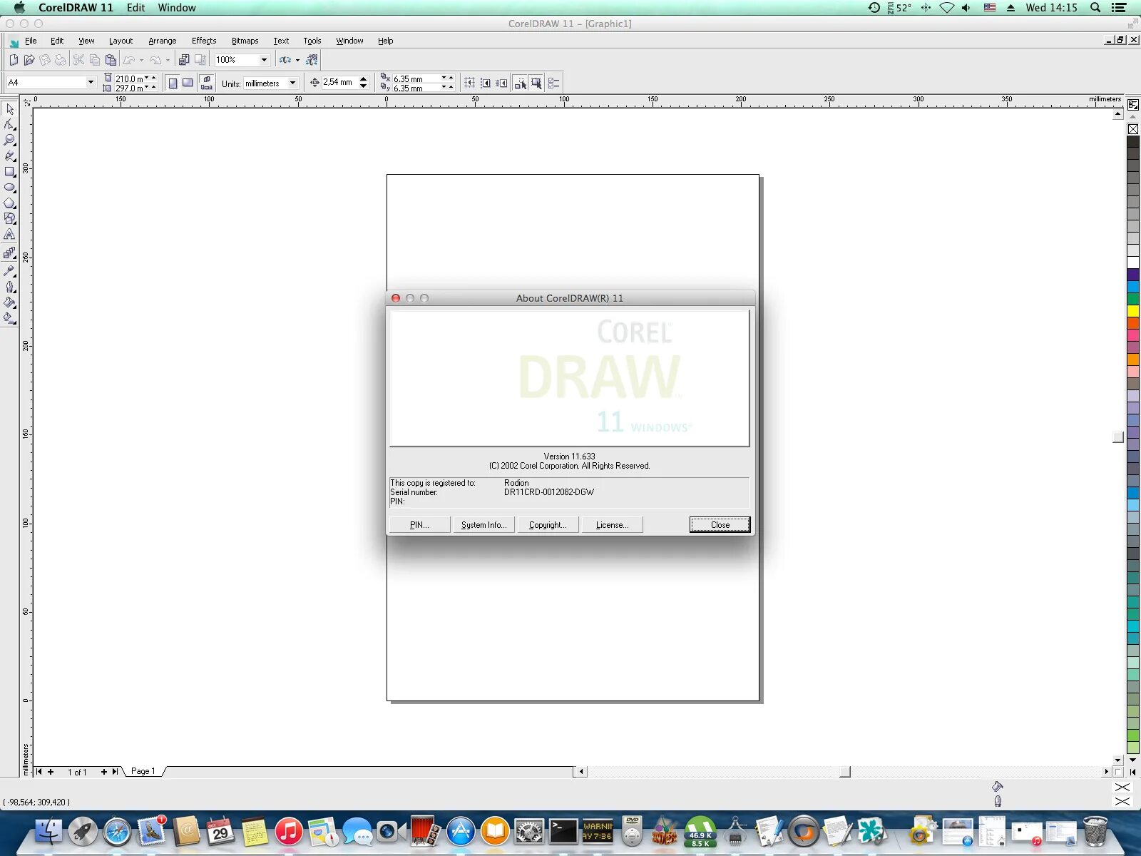Click the Undo arrow icon
Screen dimensions: 1141x856
129,60
